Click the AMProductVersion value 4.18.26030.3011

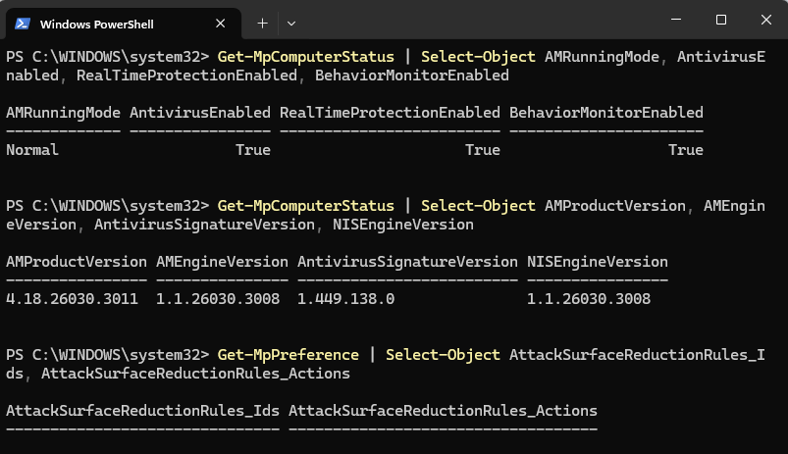[77, 299]
